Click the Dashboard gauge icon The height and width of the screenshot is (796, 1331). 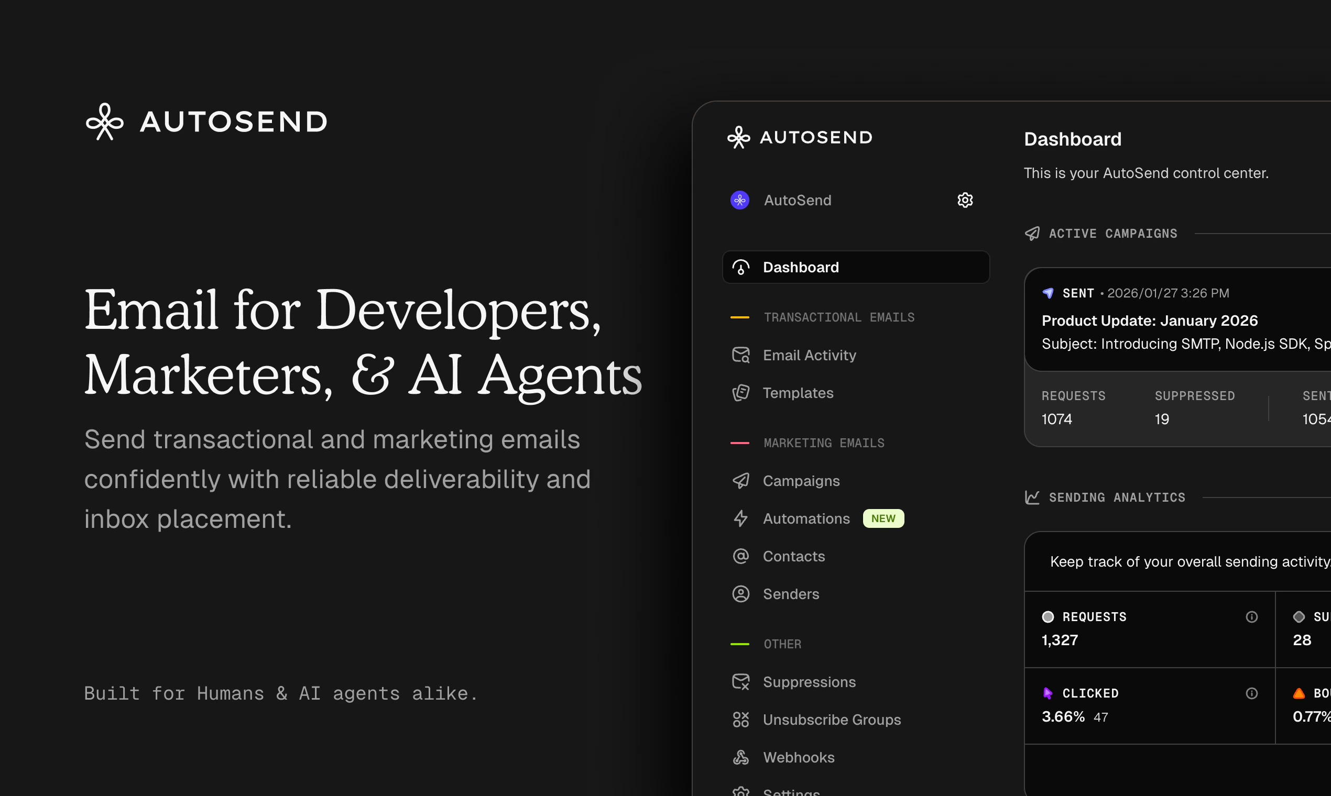[741, 267]
